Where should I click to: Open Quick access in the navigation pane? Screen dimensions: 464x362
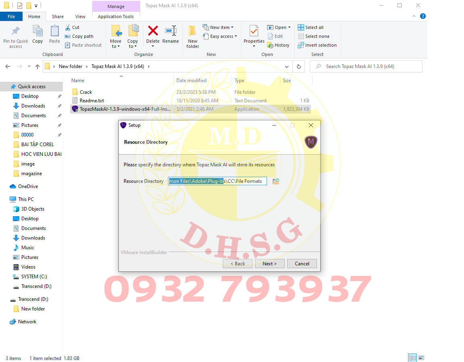[x=32, y=86]
